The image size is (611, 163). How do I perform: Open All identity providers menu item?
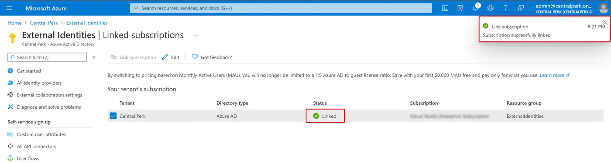coord(39,83)
